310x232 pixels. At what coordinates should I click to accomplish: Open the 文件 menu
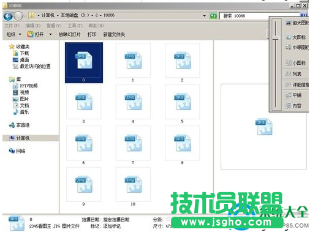point(12,26)
